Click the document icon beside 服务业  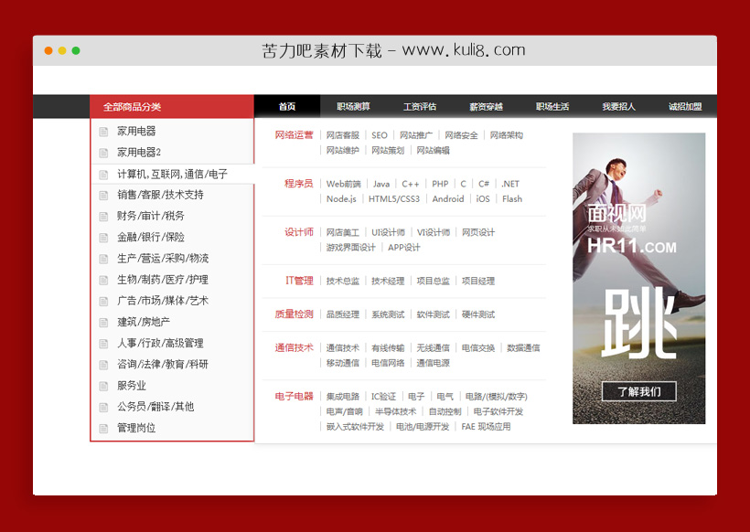104,386
